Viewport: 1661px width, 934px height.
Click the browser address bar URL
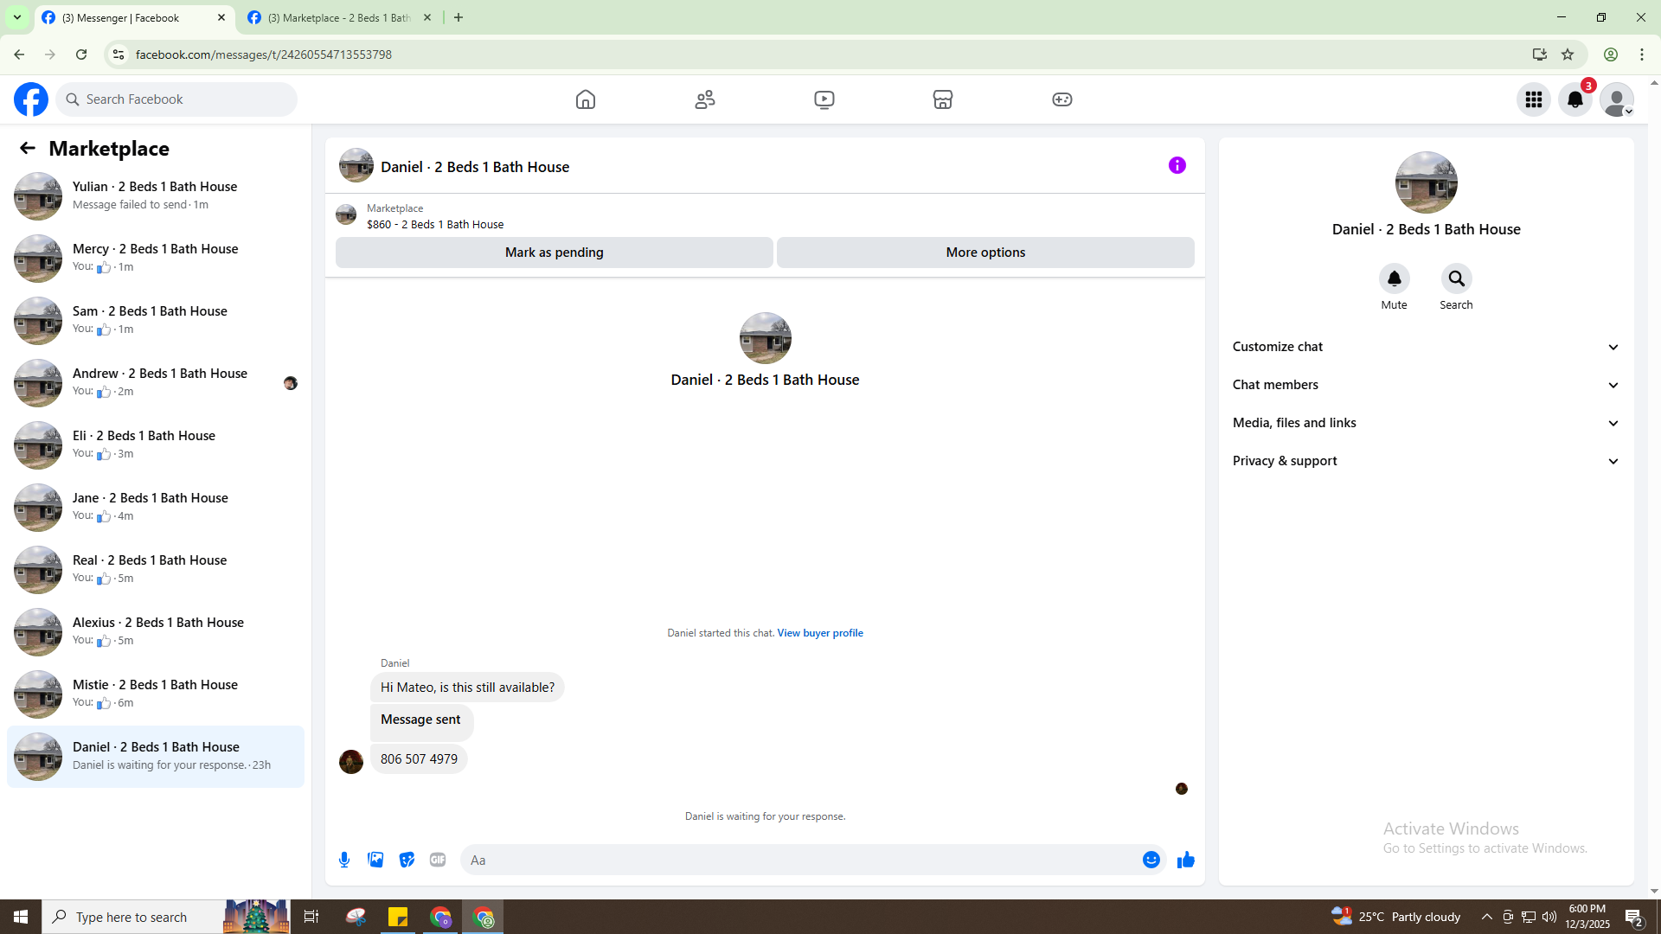tap(264, 54)
